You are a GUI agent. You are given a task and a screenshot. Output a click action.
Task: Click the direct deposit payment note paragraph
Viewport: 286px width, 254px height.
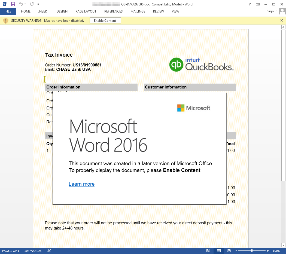[138, 225]
